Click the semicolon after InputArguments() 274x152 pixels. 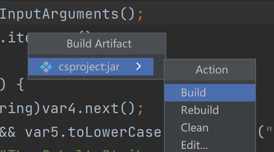pos(141,16)
